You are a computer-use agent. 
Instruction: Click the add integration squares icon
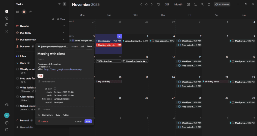(x=30, y=12)
